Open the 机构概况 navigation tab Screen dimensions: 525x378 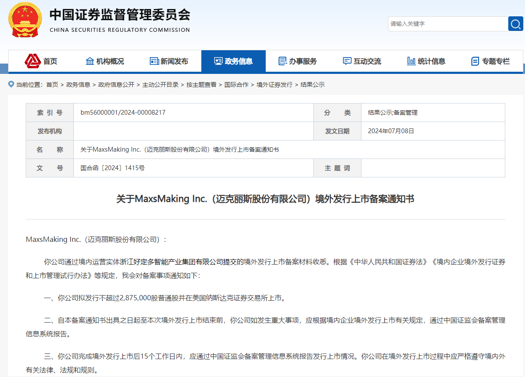(105, 61)
